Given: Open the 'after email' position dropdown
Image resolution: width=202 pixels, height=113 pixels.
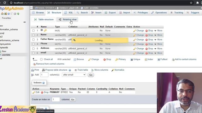Looking at the screenshot, I should (x=74, y=75).
